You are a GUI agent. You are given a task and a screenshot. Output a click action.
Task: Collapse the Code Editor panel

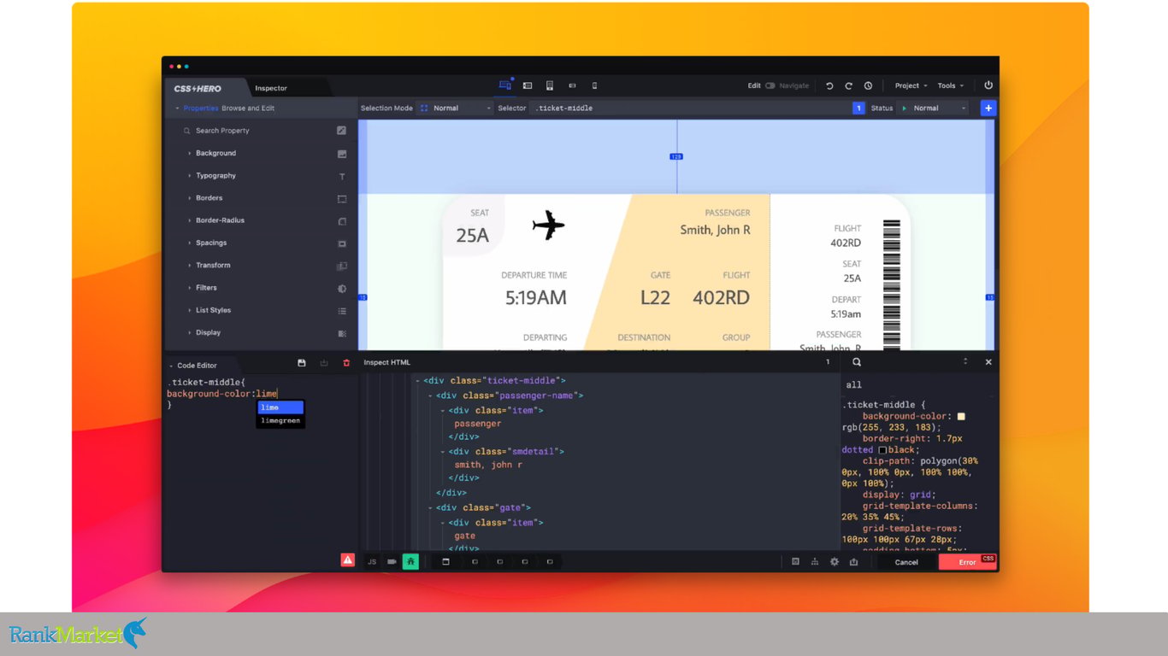(x=170, y=366)
